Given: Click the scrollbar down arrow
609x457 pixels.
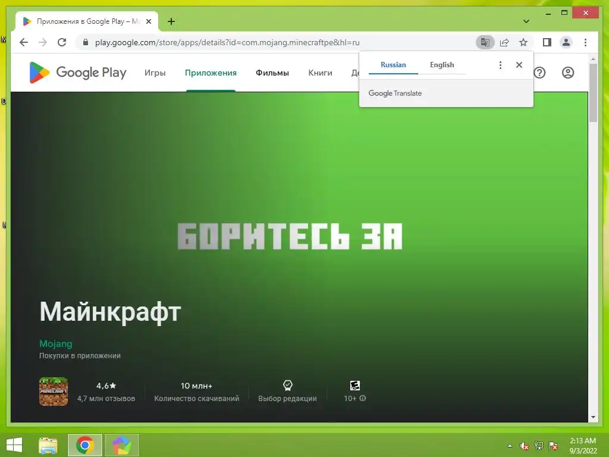Looking at the screenshot, I should (x=593, y=417).
